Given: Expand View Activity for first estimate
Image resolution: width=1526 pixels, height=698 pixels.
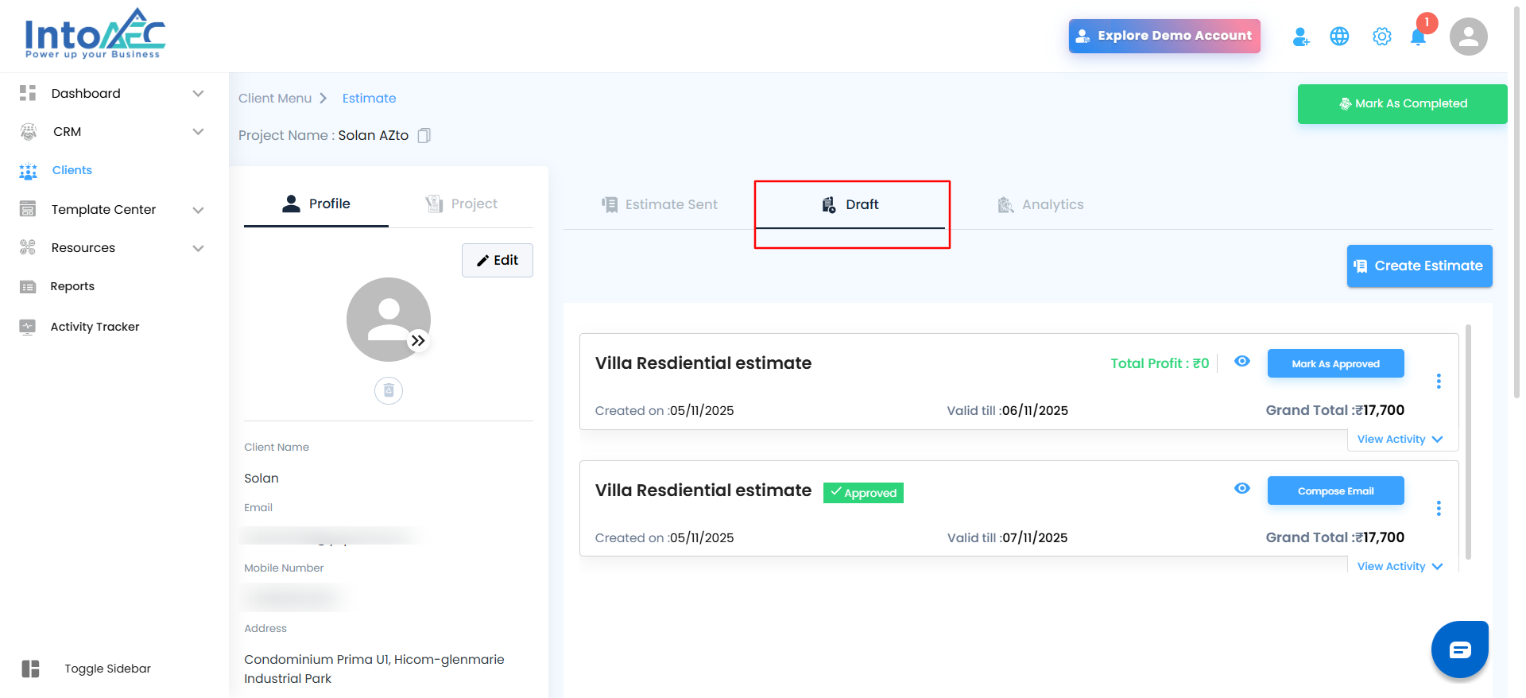Looking at the screenshot, I should pyautogui.click(x=1400, y=440).
